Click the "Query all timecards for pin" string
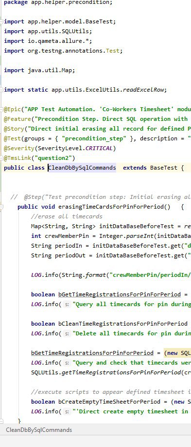 (132, 304)
